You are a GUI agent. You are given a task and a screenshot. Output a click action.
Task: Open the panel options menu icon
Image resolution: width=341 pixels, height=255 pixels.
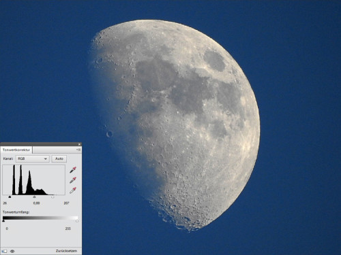[78, 150]
